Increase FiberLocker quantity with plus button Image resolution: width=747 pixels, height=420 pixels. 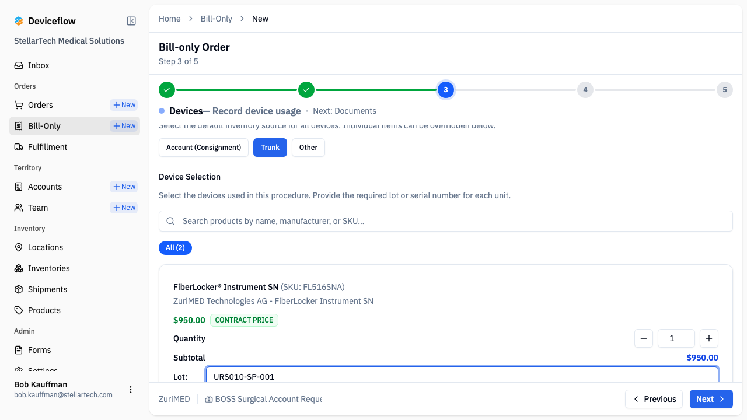(709, 338)
